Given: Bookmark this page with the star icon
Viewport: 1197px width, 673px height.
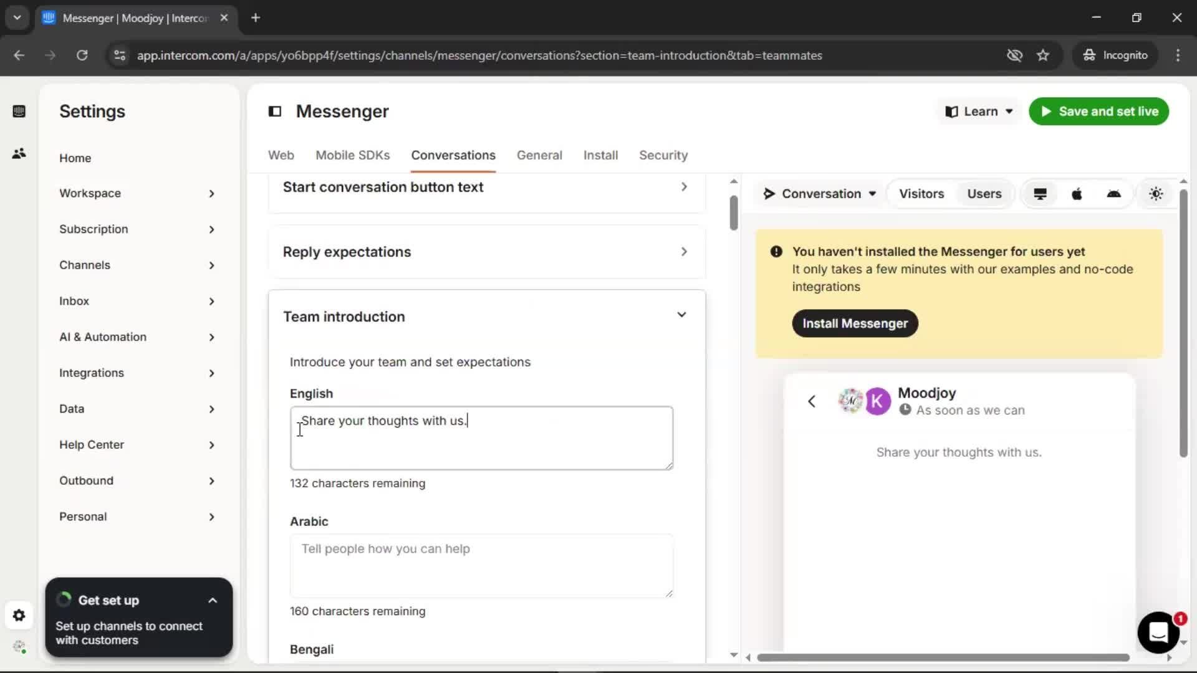Looking at the screenshot, I should (x=1043, y=55).
